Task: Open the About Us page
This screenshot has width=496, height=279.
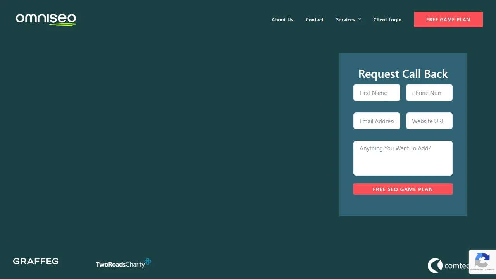Action: [x=282, y=19]
